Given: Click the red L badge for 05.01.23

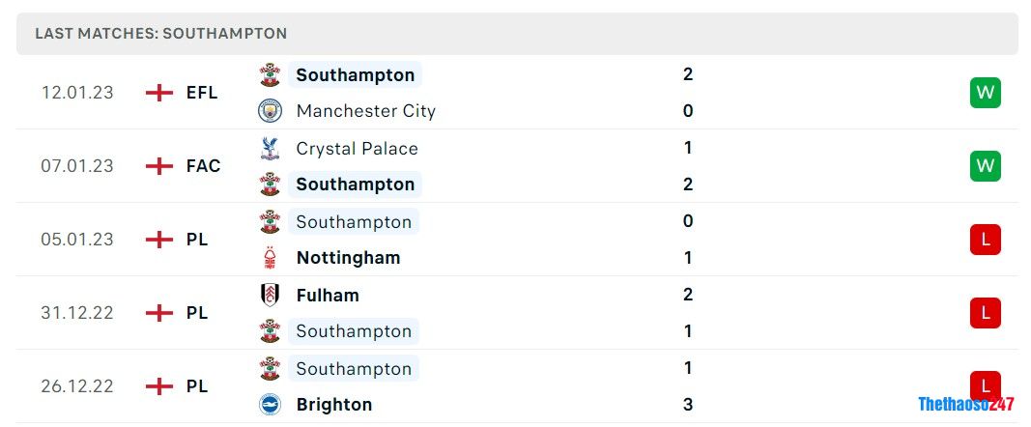Looking at the screenshot, I should point(985,240).
